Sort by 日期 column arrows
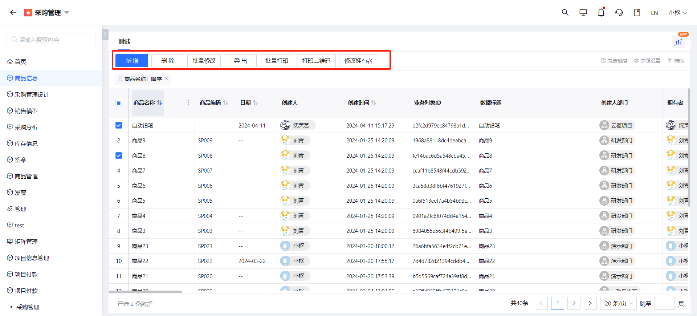This screenshot has height=316, width=697. (x=255, y=103)
